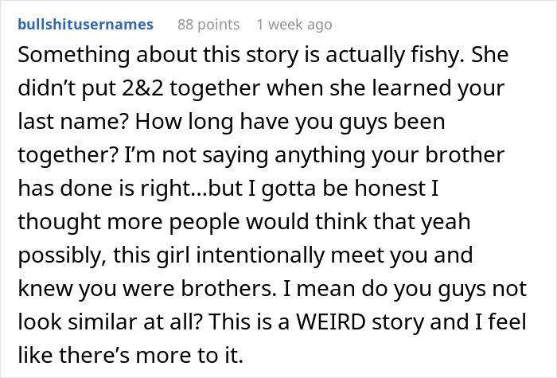The width and height of the screenshot is (557, 378).
Task: Click the 88 points score label
Action: 208,25
